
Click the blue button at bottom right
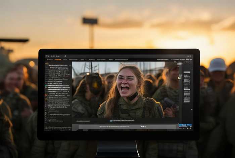click(x=185, y=125)
